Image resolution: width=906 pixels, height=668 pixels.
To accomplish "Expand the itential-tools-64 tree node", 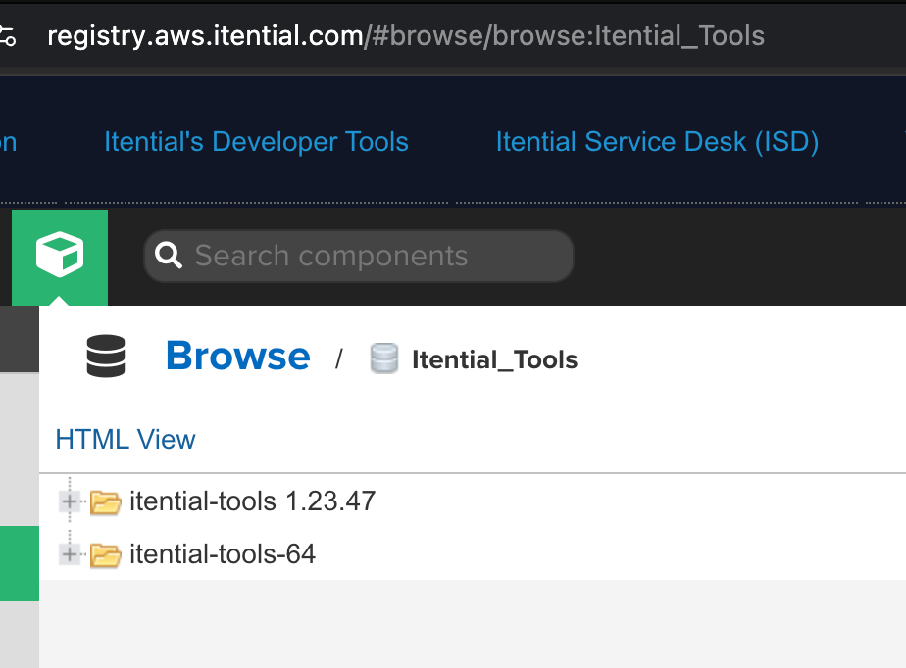I will [x=70, y=554].
